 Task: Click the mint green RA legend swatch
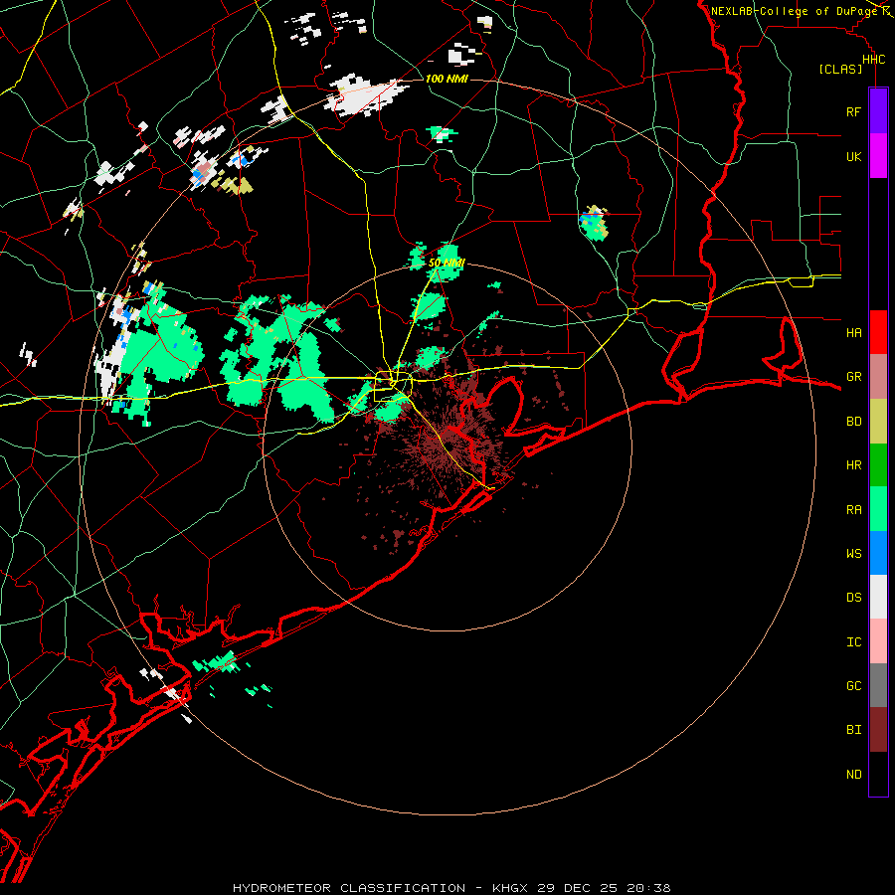[878, 509]
